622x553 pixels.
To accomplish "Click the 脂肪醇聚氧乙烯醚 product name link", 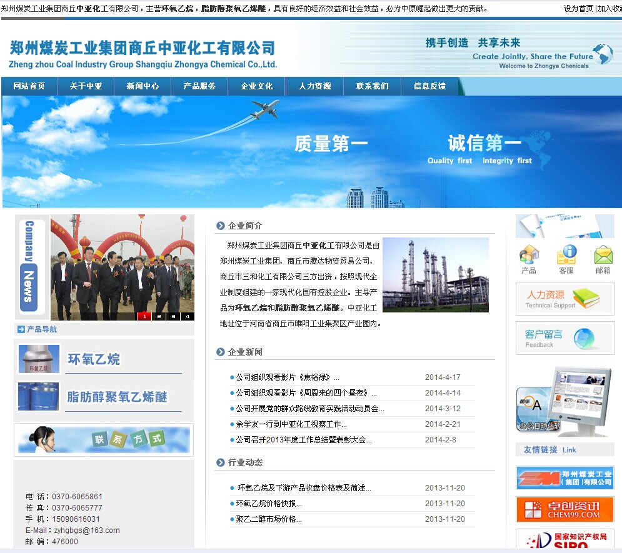I will coord(117,397).
